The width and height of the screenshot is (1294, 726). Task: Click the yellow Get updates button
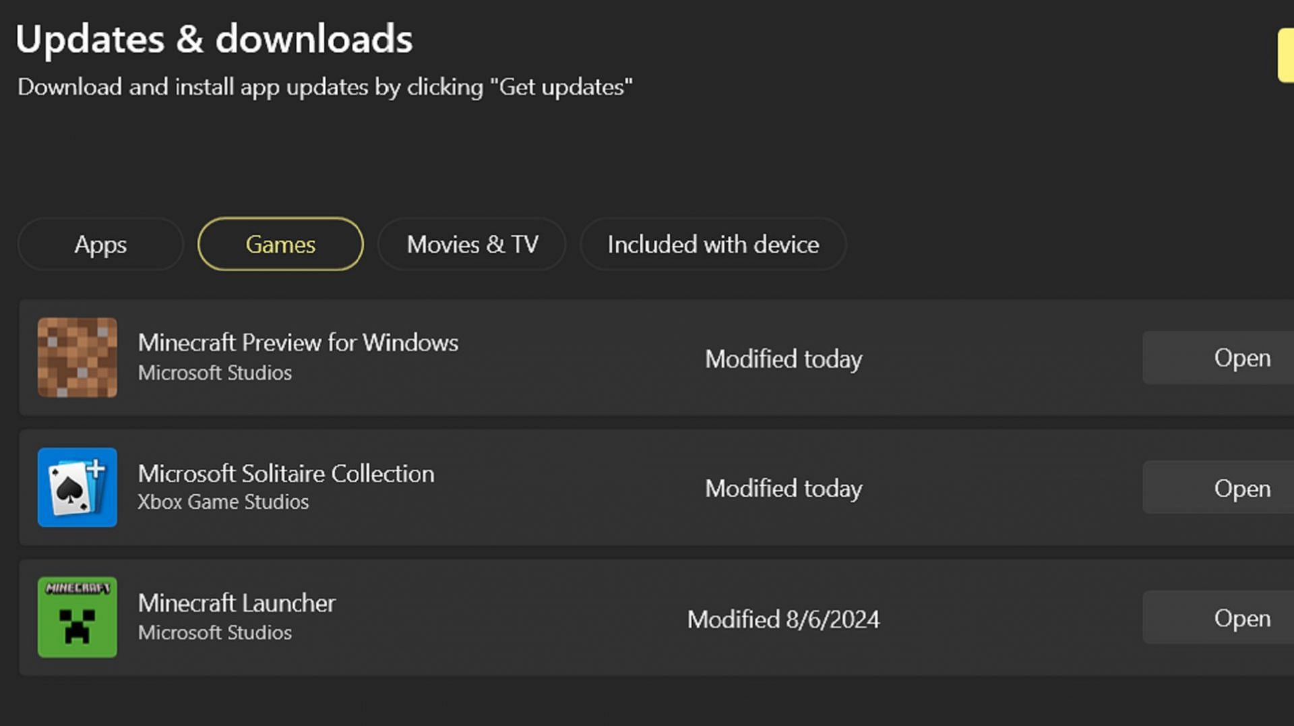point(1286,55)
